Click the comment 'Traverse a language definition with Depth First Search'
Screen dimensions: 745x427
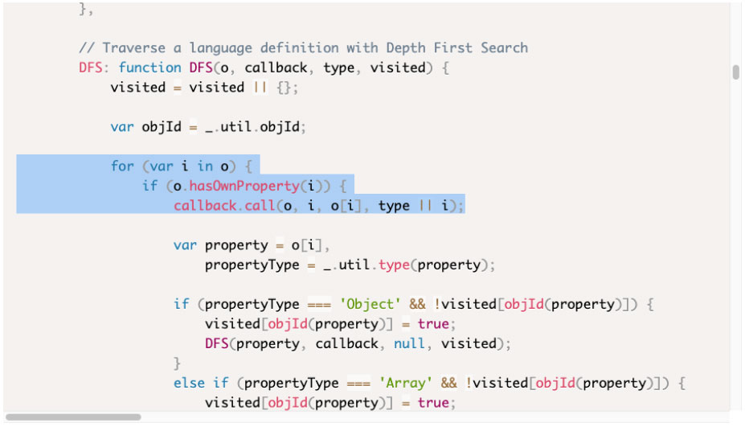[303, 48]
